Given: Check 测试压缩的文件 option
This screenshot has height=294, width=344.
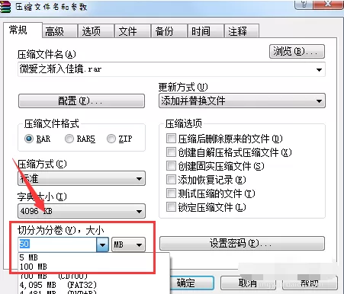Looking at the screenshot, I should (x=171, y=193).
